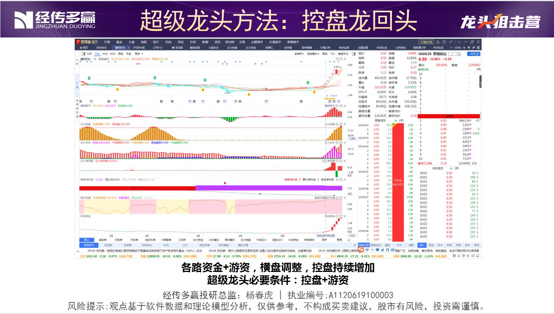
Task: Expand the arrow next to +自选
Action: tap(479, 54)
